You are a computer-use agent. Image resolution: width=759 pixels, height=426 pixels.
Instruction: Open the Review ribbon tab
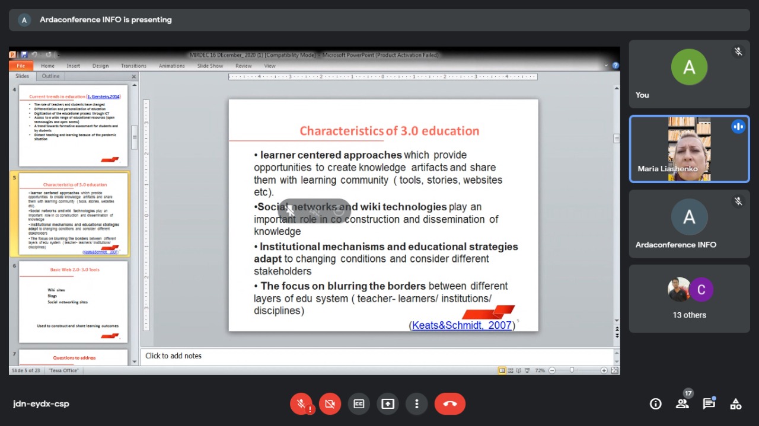tap(244, 66)
